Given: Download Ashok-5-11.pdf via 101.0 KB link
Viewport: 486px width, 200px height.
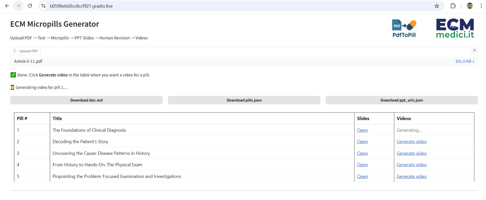Looking at the screenshot, I should 464,61.
